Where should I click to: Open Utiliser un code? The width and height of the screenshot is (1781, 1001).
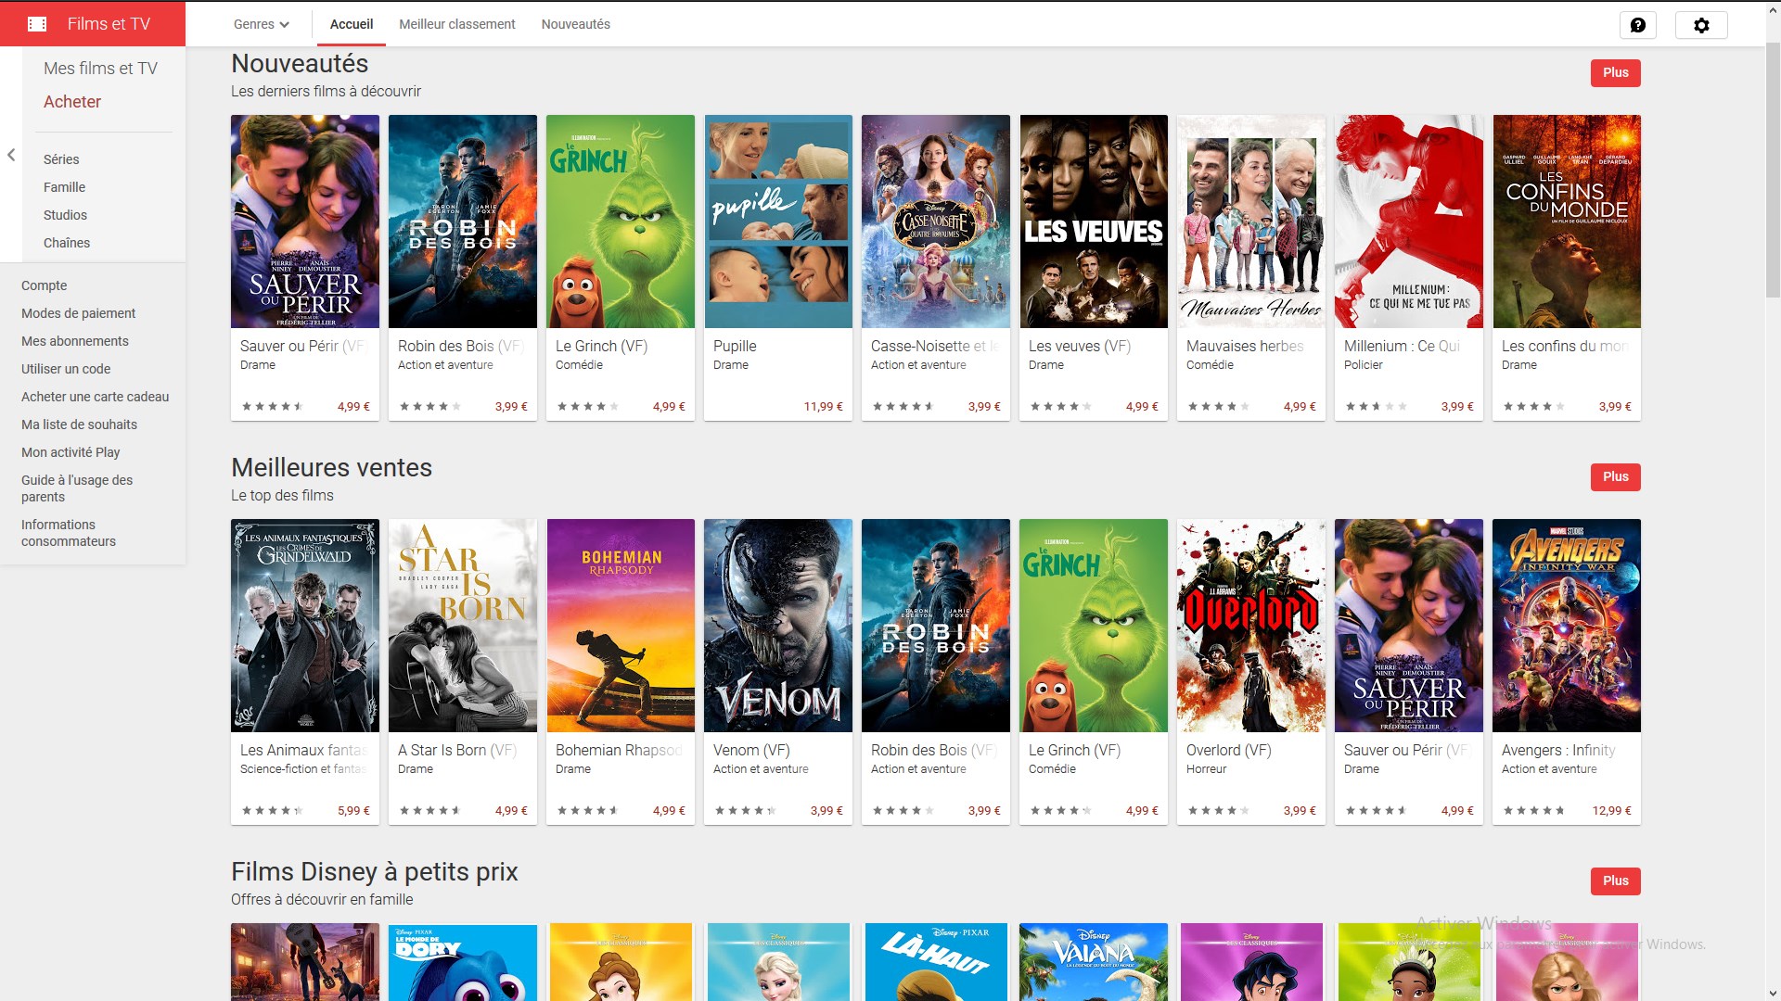point(66,369)
